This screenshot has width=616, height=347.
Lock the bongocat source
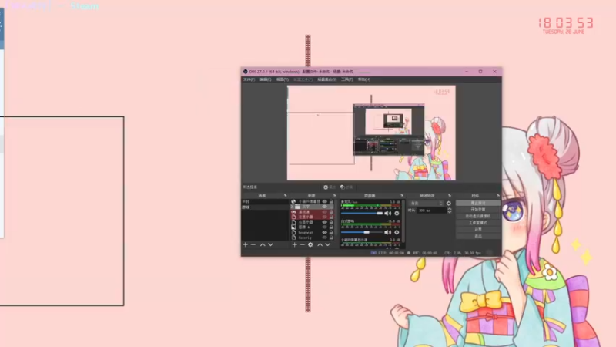[331, 233]
